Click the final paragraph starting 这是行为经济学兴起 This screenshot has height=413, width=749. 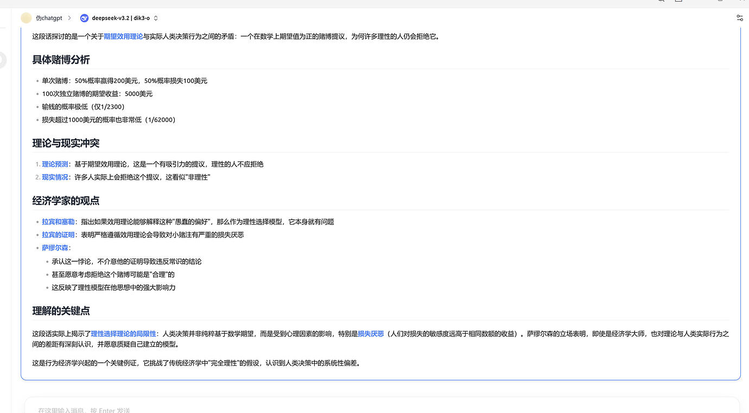[196, 363]
